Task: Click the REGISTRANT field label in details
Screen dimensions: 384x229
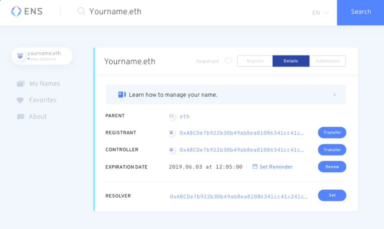Action: click(121, 132)
